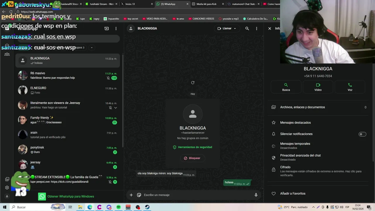Open profile icon at sidebar bottom

[x=7, y=196]
